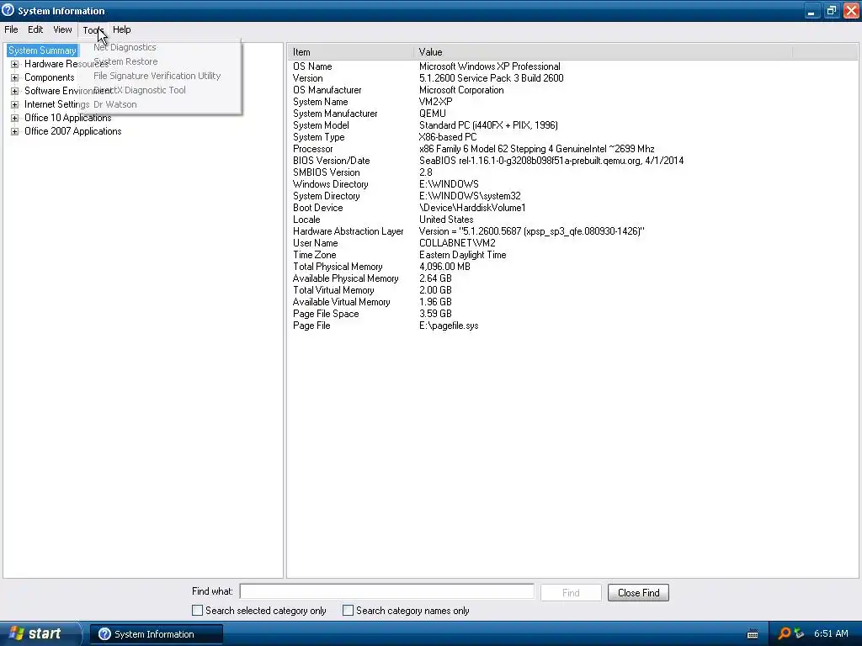Expand the Software Environment node

point(15,91)
